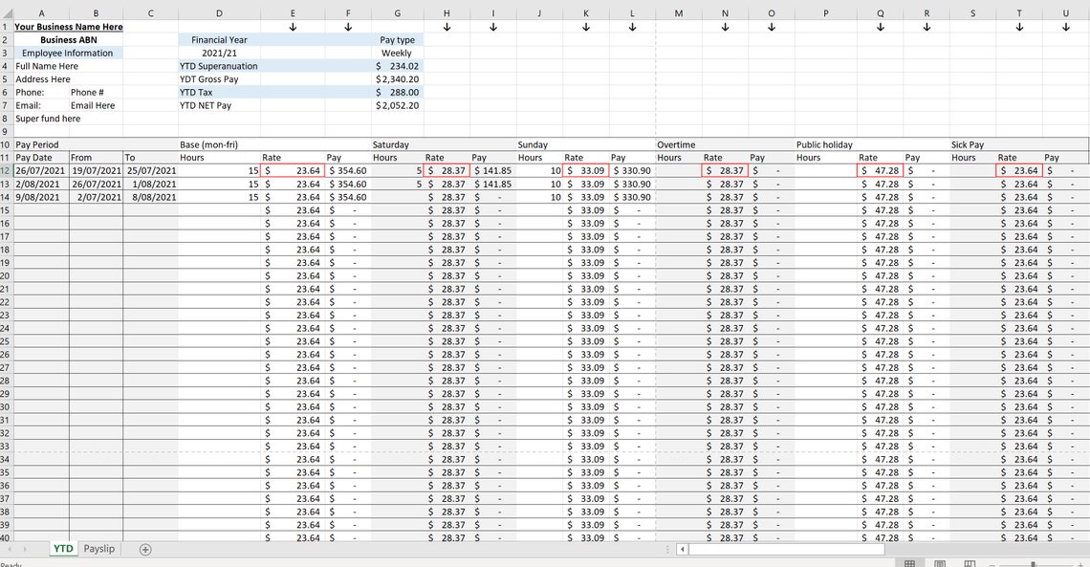Click the YTD Superanuation value cell

[x=397, y=66]
